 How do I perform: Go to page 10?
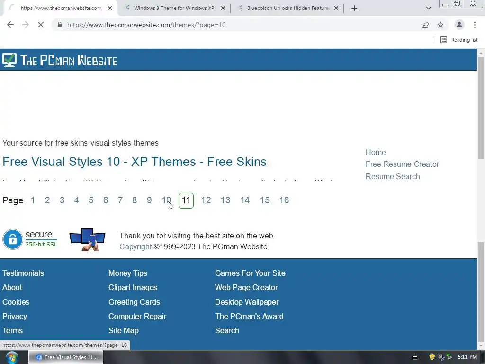coord(166,200)
